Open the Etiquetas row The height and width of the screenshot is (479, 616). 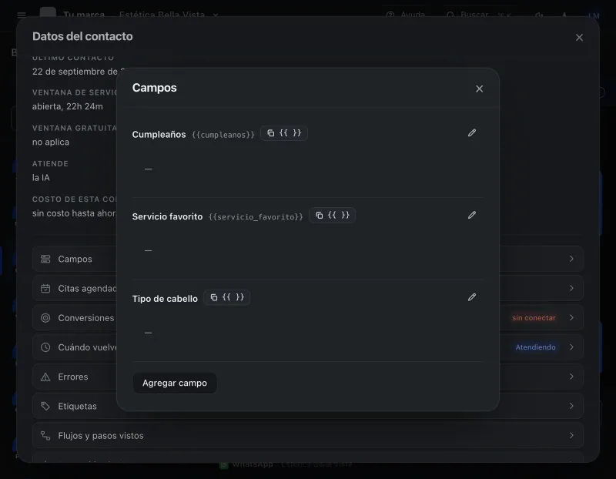(307, 406)
